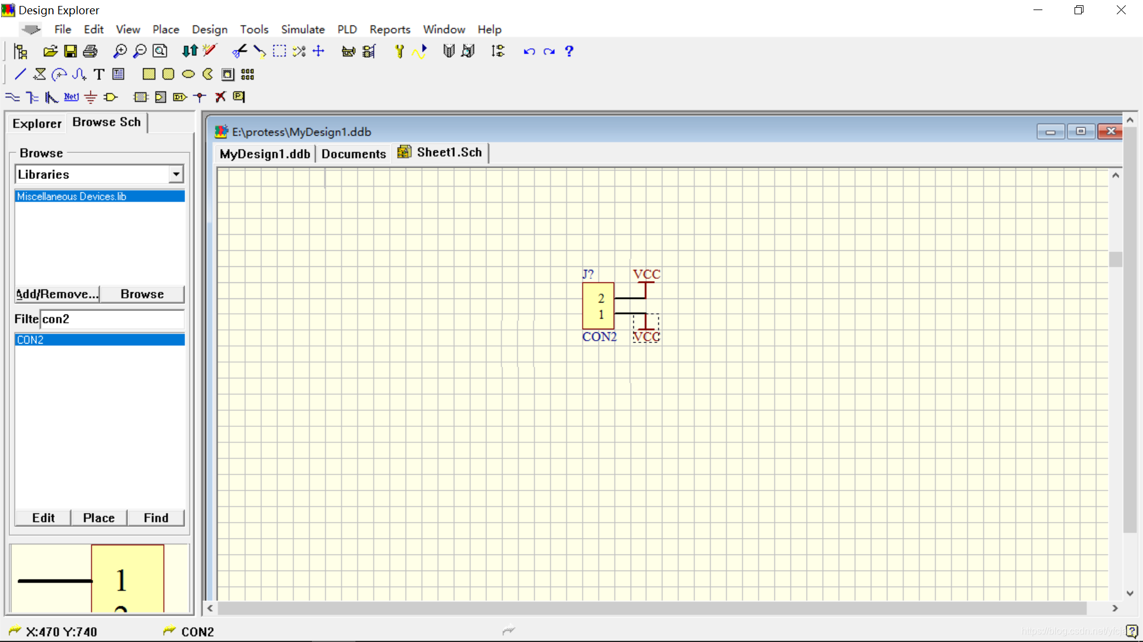Click the Filter input field containing con2
Image resolution: width=1143 pixels, height=642 pixels.
point(112,319)
